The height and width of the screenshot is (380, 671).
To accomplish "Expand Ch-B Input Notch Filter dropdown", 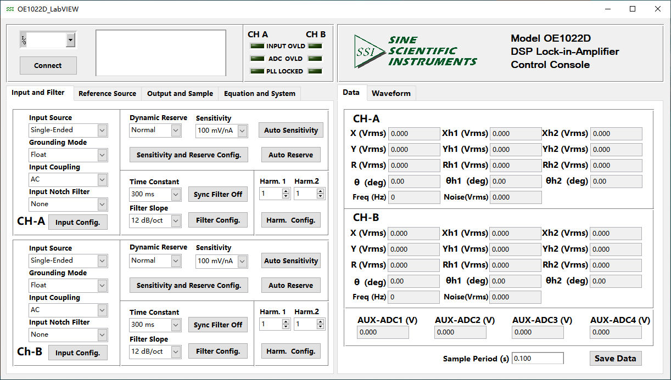I will (x=102, y=334).
